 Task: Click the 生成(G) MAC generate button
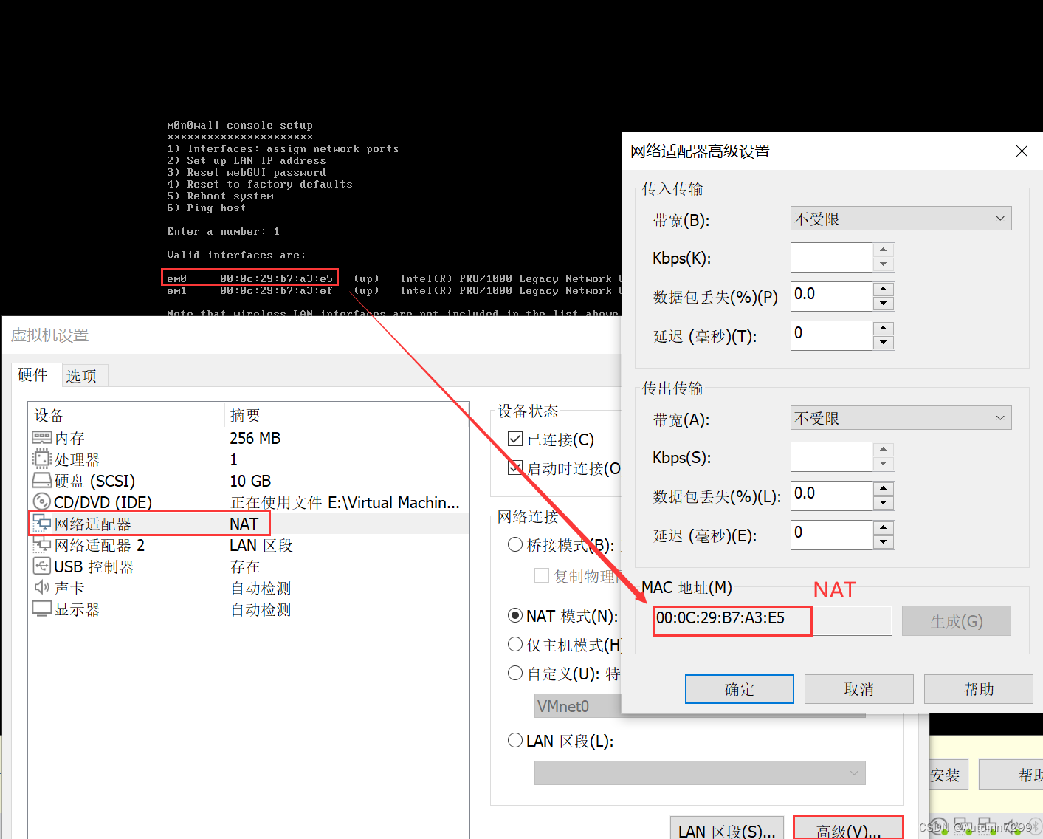pyautogui.click(x=957, y=621)
